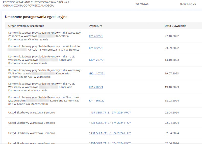Click the 'Umorzone postępowania egzekucyjne' heading
Viewport: 202px width, 144px height.
(36, 17)
